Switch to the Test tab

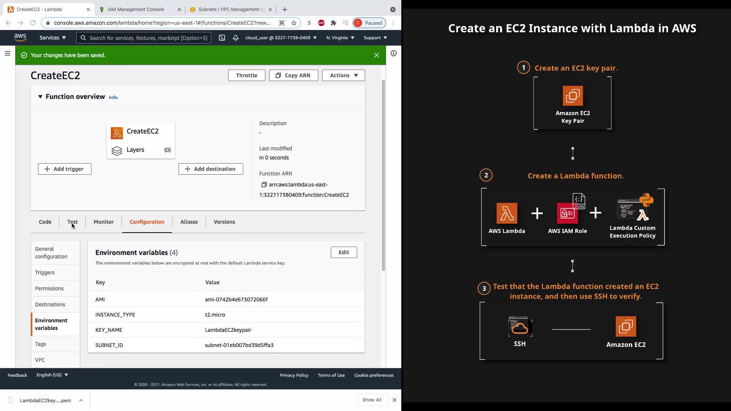(x=72, y=222)
